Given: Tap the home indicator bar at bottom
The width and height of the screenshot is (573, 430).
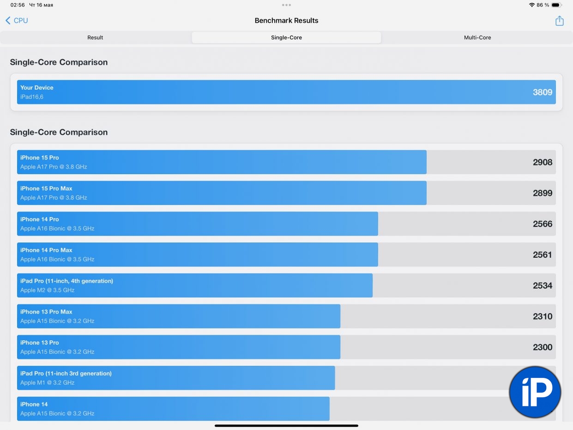Looking at the screenshot, I should coord(286,425).
